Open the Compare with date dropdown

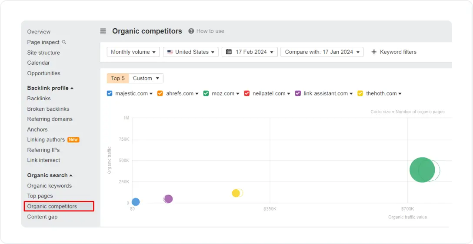click(x=322, y=52)
